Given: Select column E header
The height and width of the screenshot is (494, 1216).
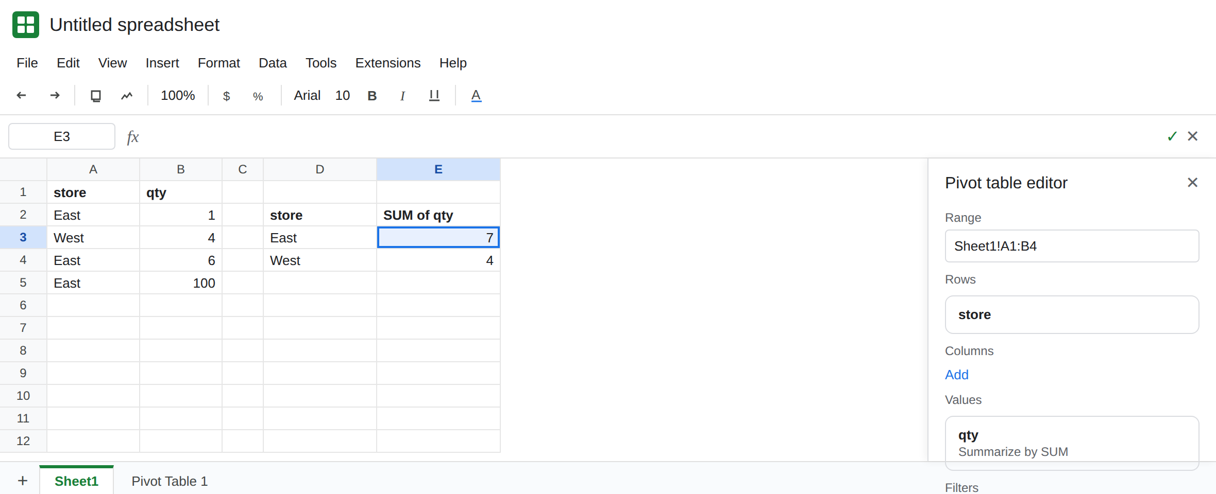Looking at the screenshot, I should click(438, 169).
